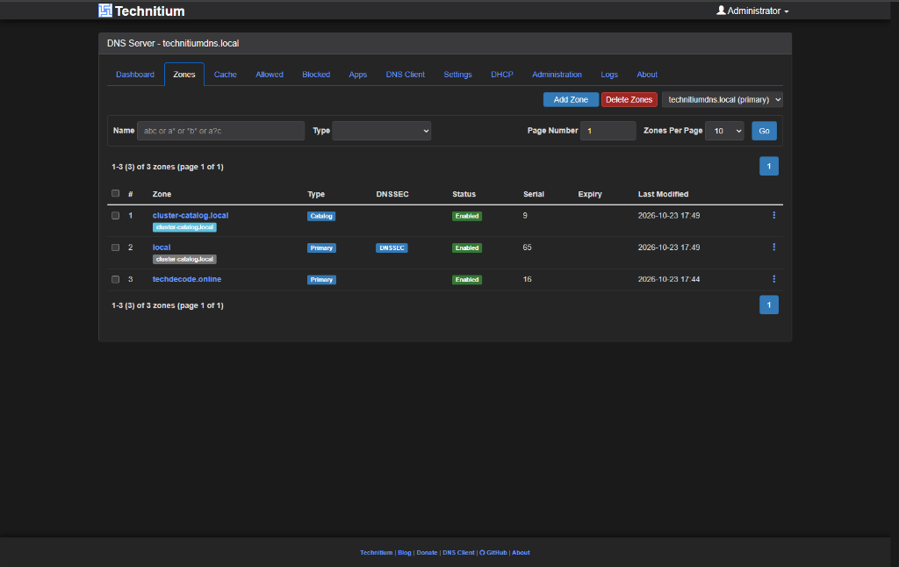Click the Donate footer link
899x567 pixels.
pos(427,553)
